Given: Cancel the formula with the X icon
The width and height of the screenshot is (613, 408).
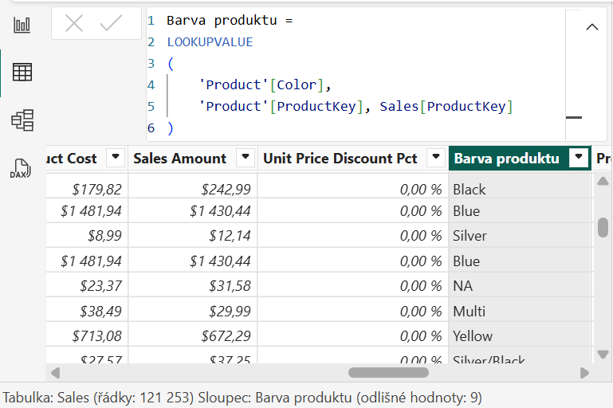Looking at the screenshot, I should [x=74, y=23].
